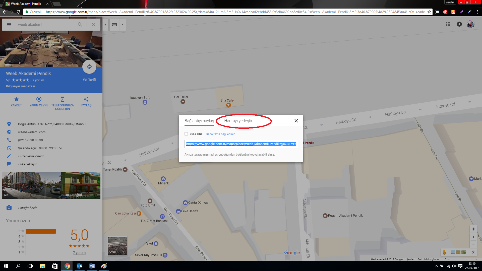The height and width of the screenshot is (271, 482).
Task: Select Street View pegman icon
Action: click(x=444, y=252)
